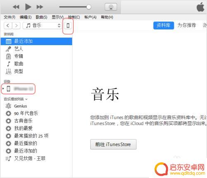Click the Apple logo icon
The width and height of the screenshot is (207, 178).
pyautogui.click(x=200, y=7)
